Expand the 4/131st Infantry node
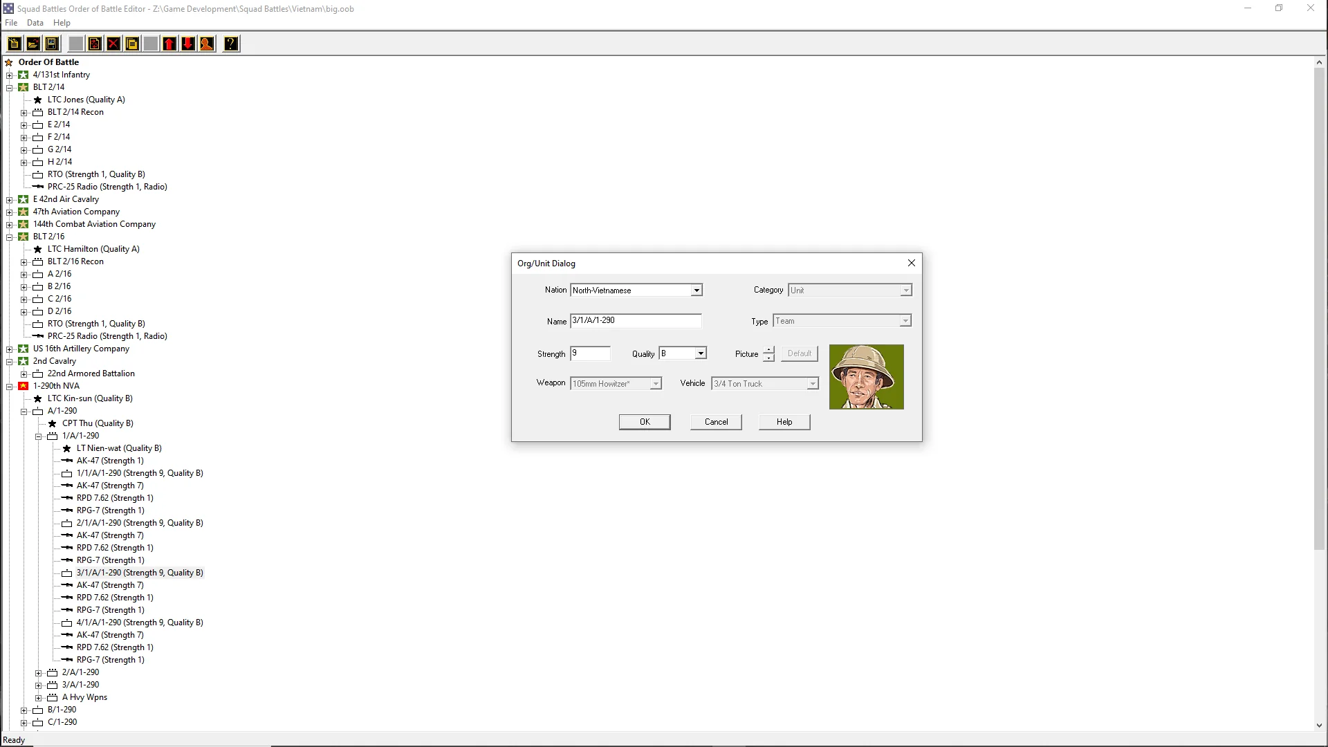Viewport: 1328px width, 747px height. click(x=10, y=75)
